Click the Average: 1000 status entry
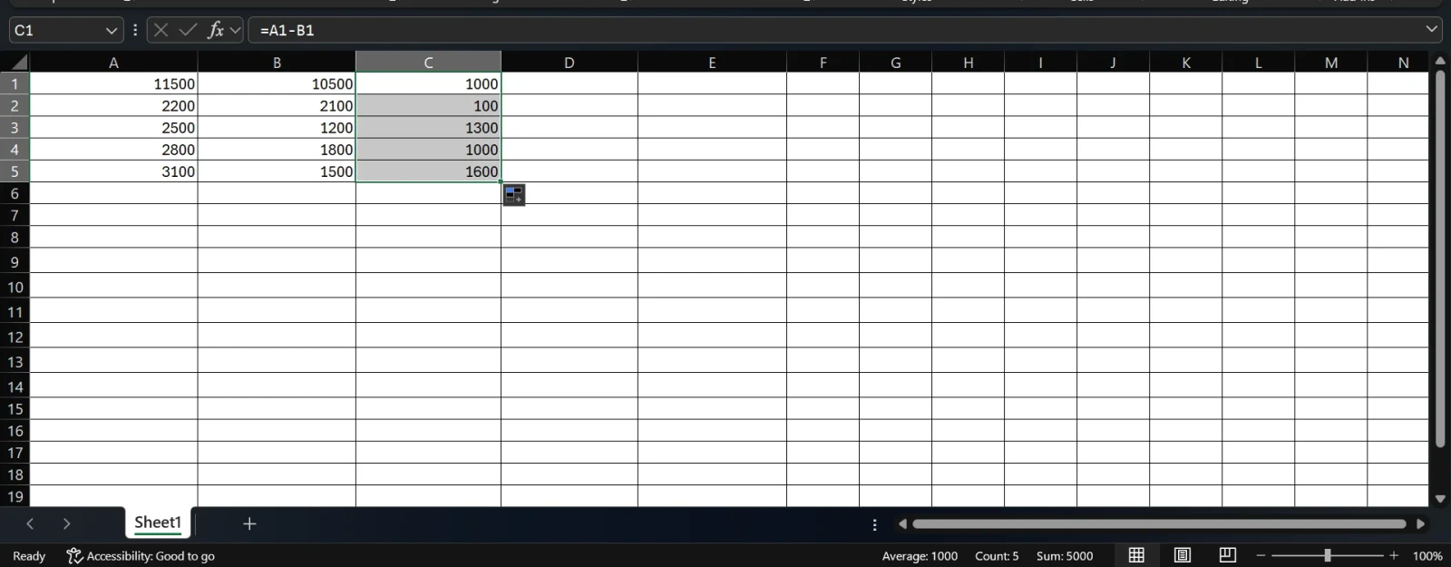 (920, 556)
